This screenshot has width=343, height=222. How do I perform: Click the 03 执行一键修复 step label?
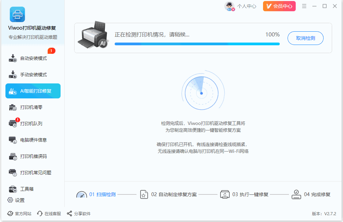(250, 194)
